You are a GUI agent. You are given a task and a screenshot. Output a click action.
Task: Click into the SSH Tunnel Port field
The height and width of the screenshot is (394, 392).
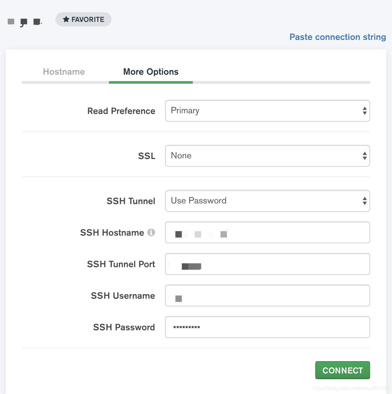pos(267,264)
